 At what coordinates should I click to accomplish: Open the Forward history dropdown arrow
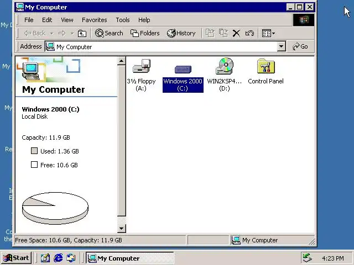coord(72,33)
